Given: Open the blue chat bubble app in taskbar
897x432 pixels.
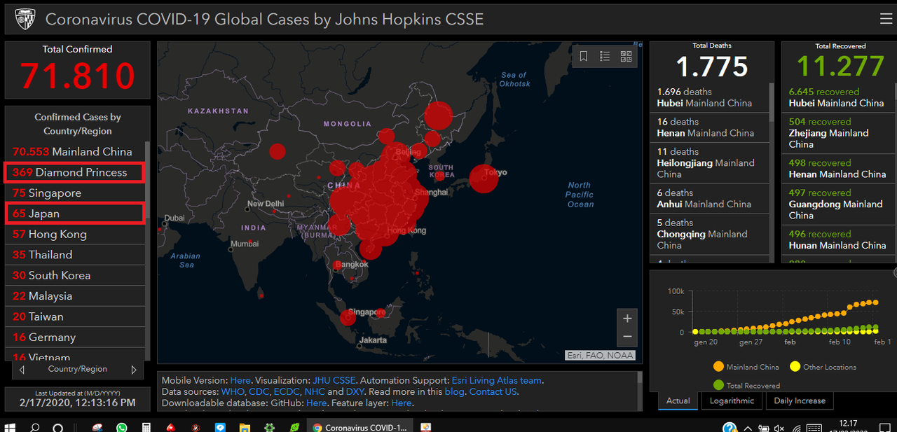Looking at the screenshot, I should click(220, 426).
